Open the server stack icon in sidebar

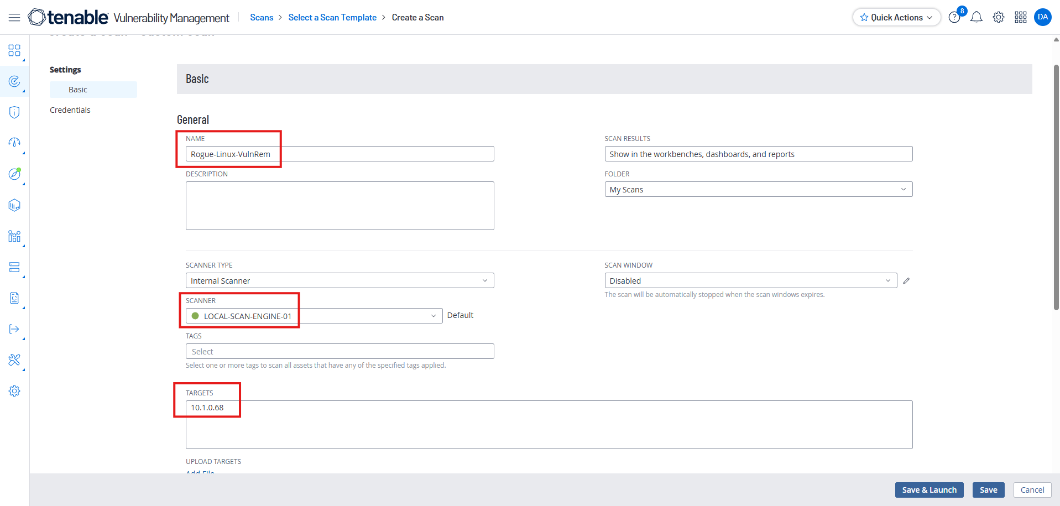(14, 267)
